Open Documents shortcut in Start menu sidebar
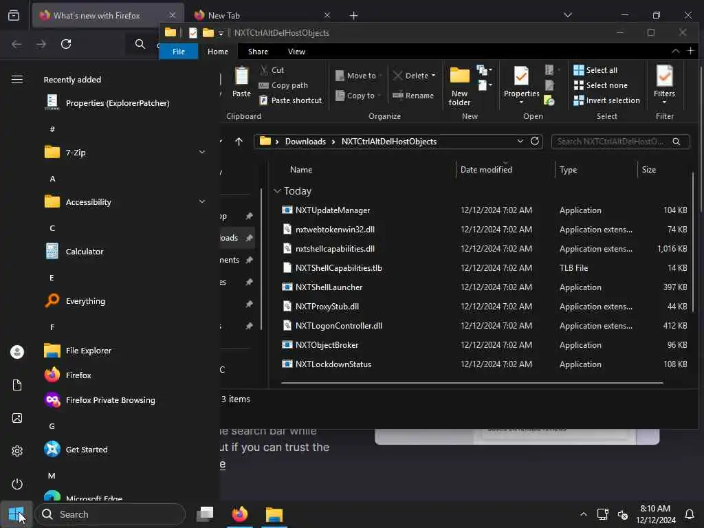 (x=17, y=385)
